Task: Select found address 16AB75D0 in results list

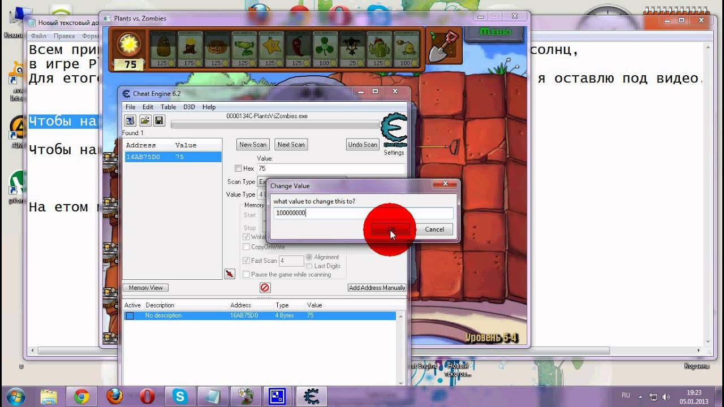Action: click(173, 157)
